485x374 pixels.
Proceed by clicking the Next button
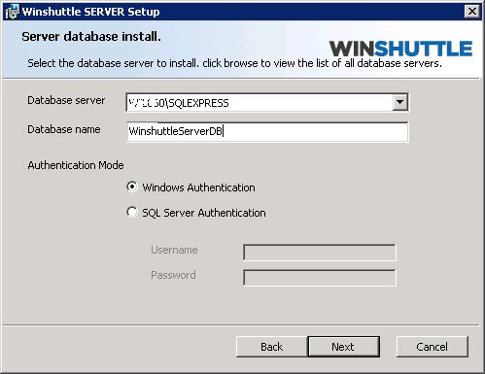click(x=343, y=347)
